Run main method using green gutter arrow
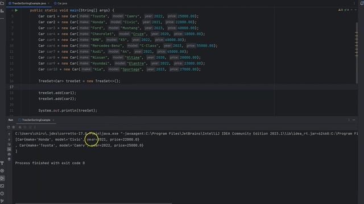Viewport: 364px width, 204px height. click(x=16, y=10)
